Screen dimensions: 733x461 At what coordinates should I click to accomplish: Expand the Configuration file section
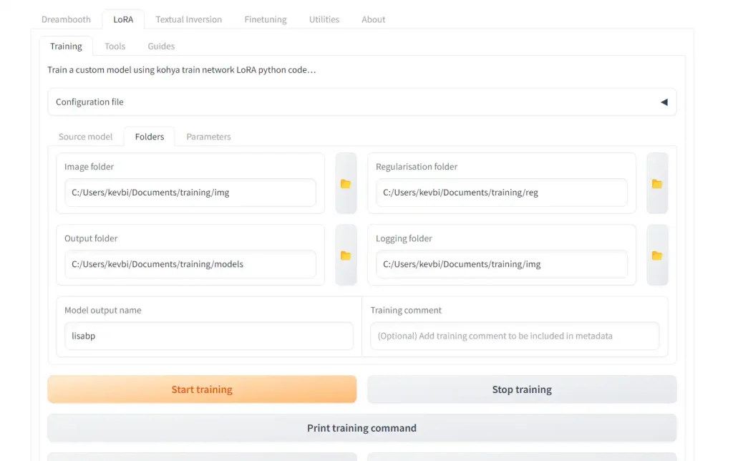coord(664,102)
